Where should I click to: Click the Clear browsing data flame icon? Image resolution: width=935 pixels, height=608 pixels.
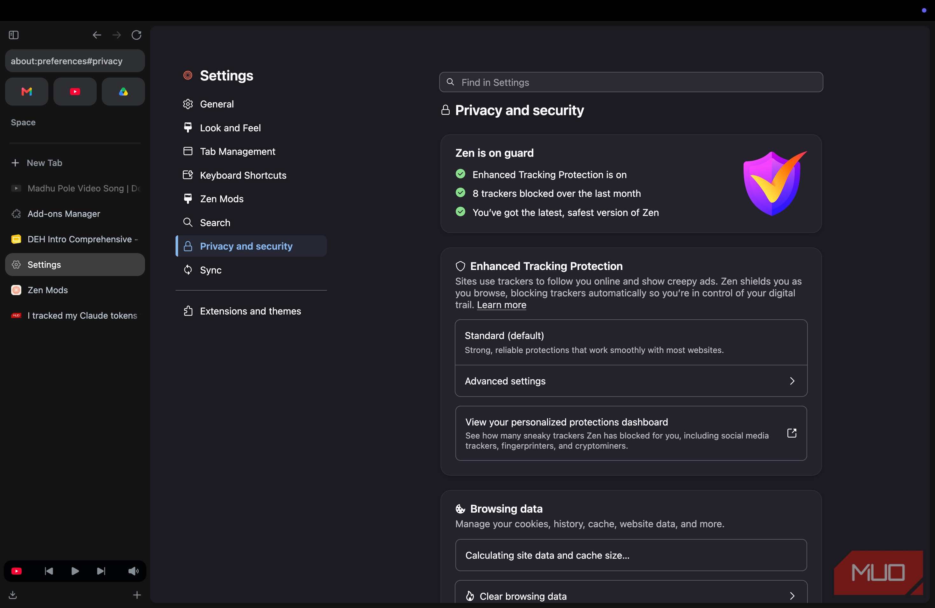point(470,596)
